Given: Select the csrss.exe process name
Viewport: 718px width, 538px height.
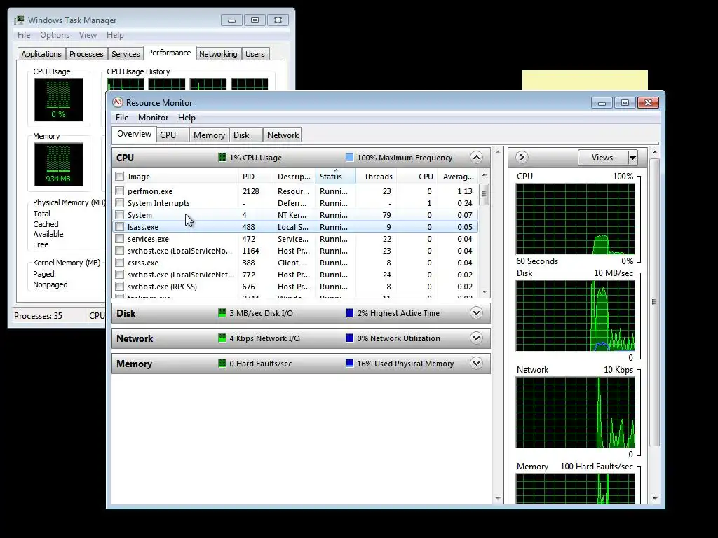Looking at the screenshot, I should (143, 263).
